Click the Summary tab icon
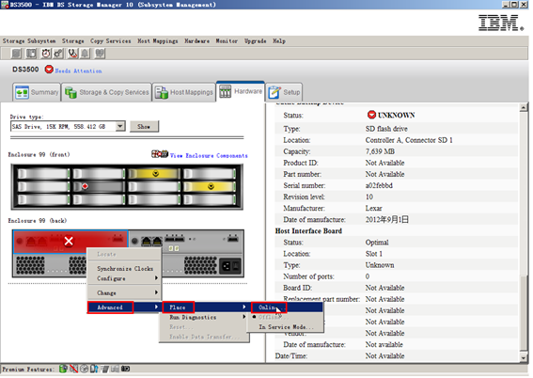 pyautogui.click(x=23, y=92)
